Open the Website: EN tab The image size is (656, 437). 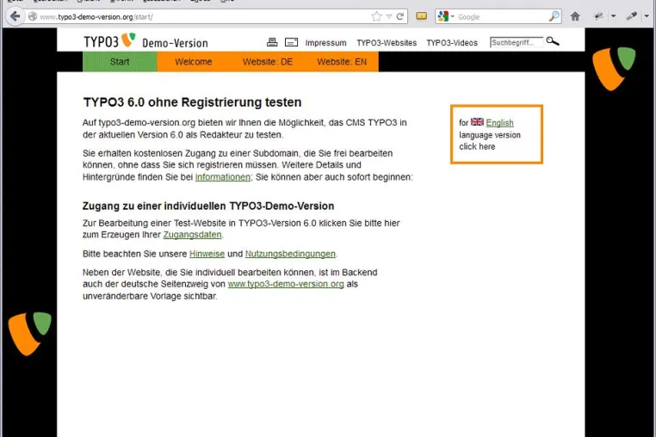click(342, 62)
